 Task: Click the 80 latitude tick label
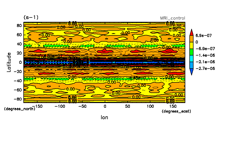(18, 25)
